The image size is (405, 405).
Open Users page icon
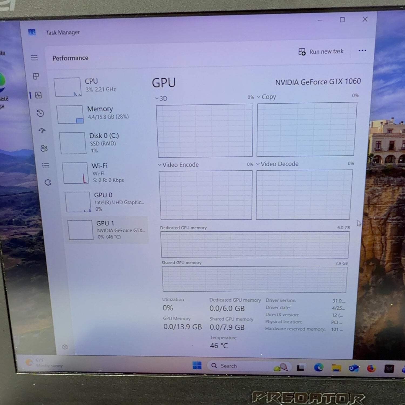(44, 148)
